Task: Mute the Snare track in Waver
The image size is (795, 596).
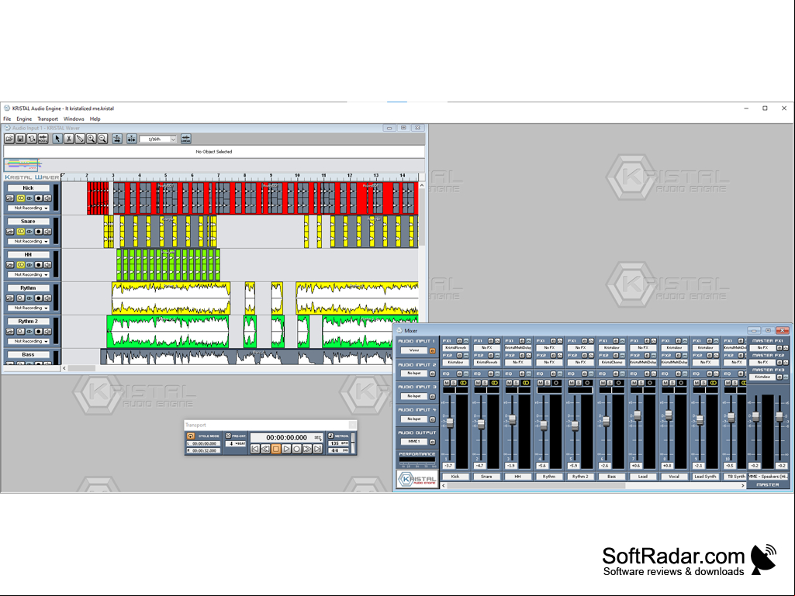Action: (x=47, y=232)
